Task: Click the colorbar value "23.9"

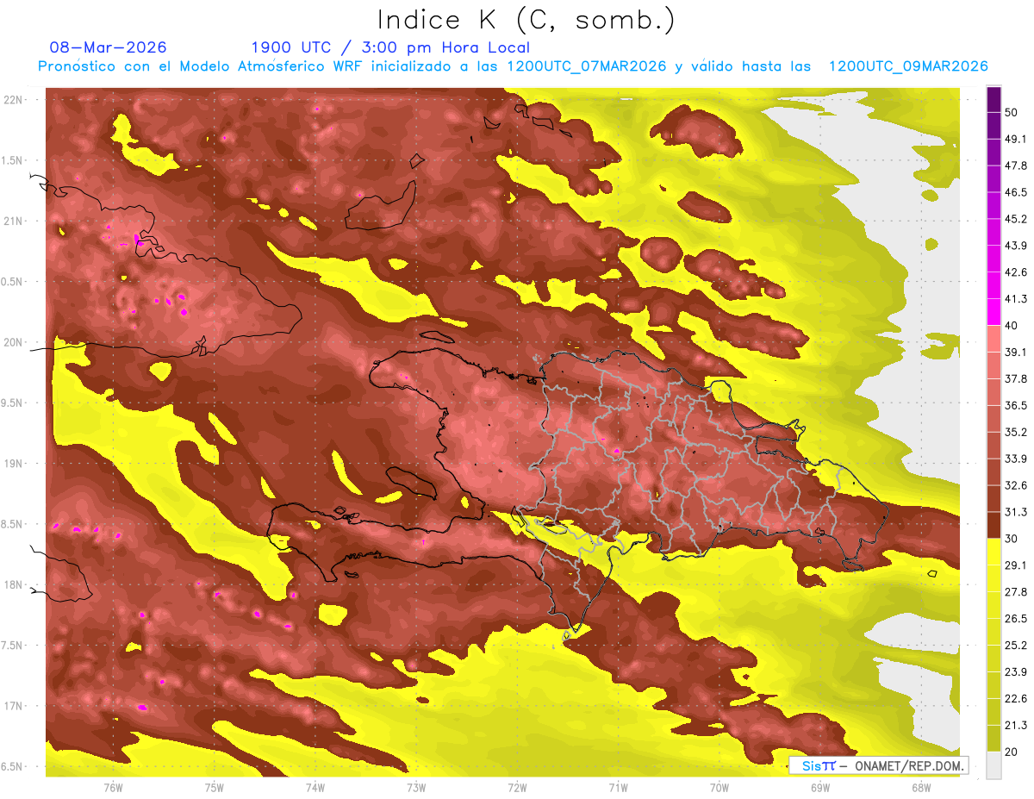Action: 1016,671
